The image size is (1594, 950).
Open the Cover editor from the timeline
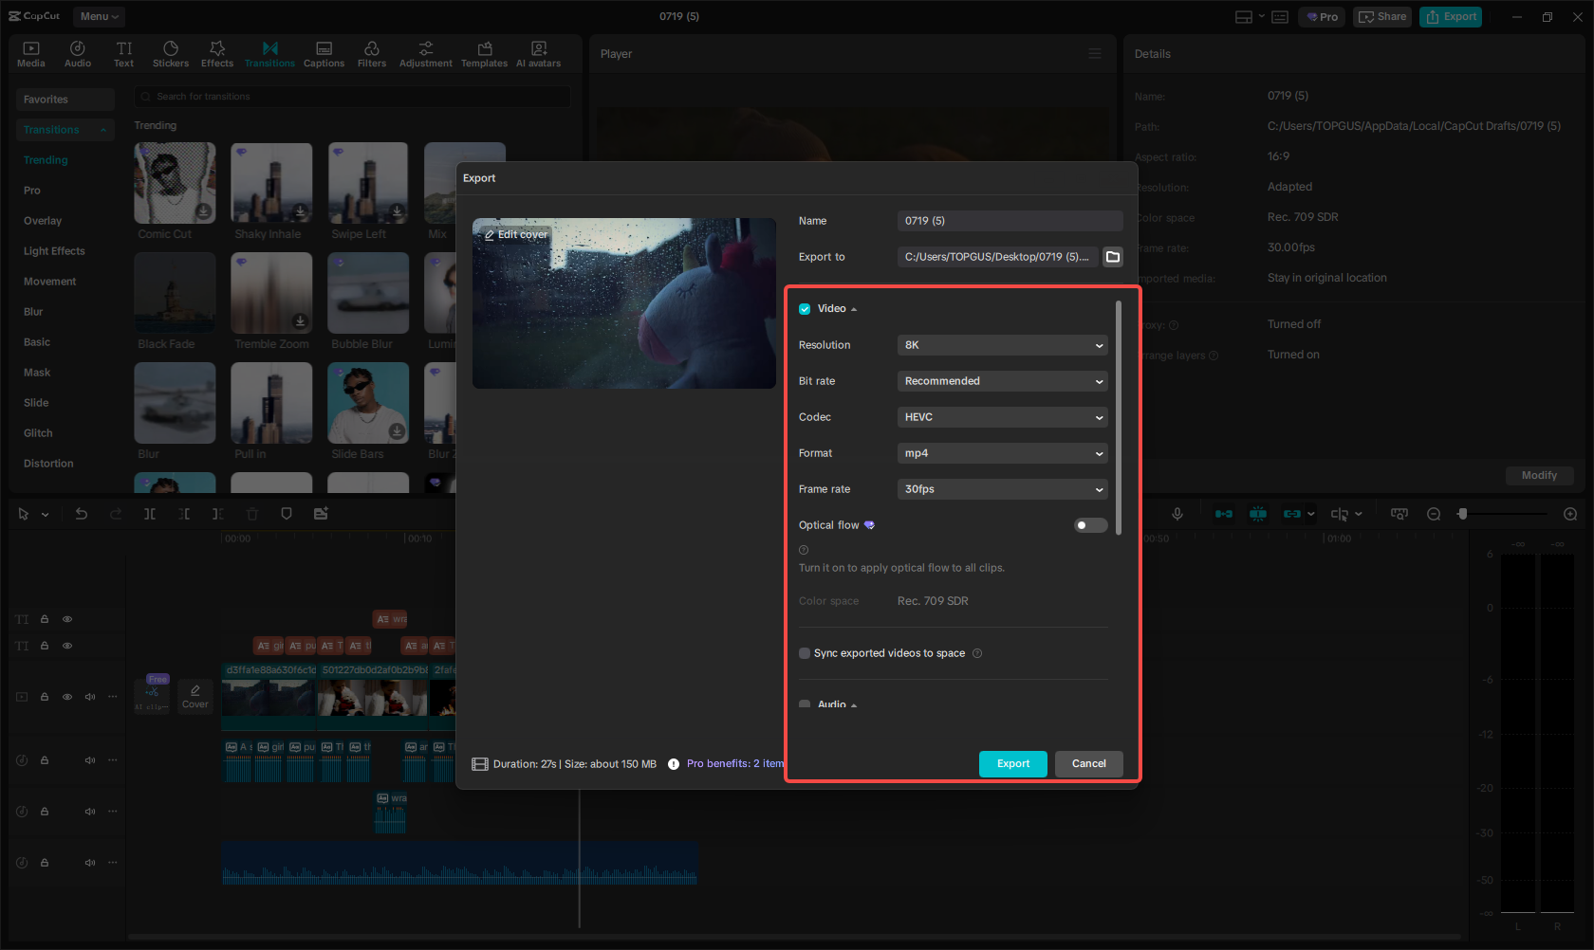click(195, 696)
